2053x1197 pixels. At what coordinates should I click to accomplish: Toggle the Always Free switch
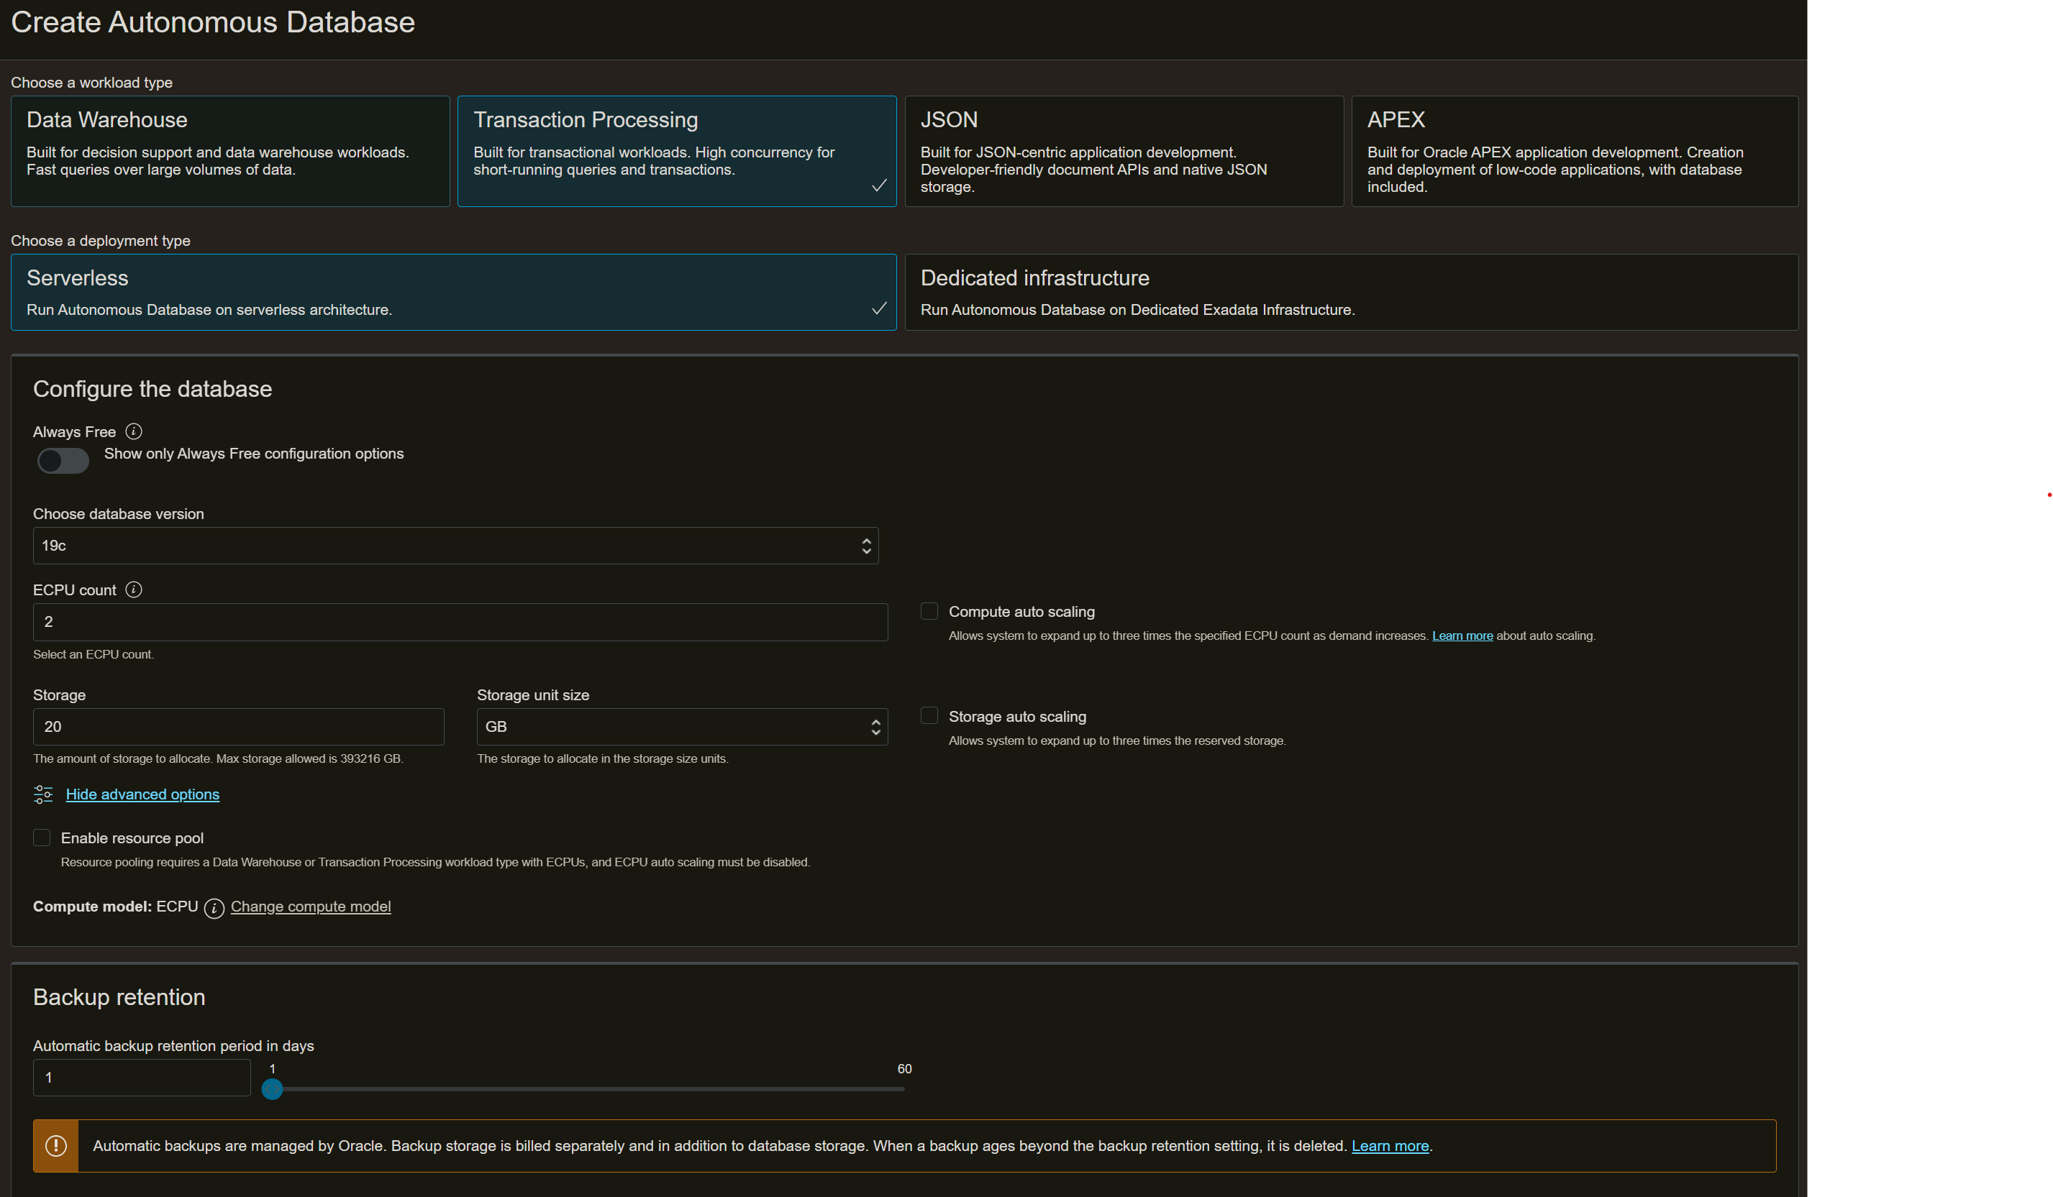(63, 461)
